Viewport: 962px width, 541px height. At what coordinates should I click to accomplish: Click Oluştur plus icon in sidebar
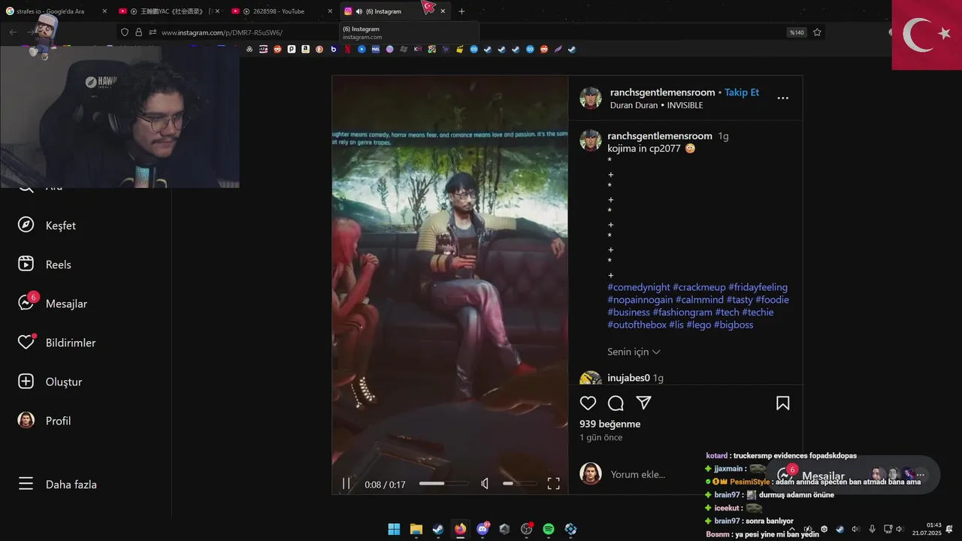(26, 382)
